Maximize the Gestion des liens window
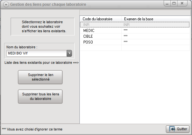This screenshot has width=192, height=135. tap(174, 3)
